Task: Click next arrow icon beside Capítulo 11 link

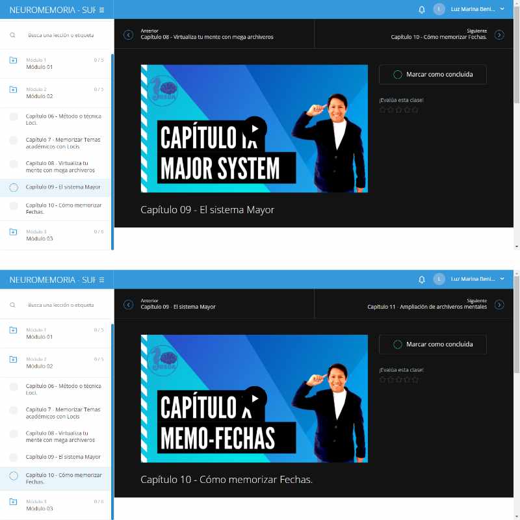Action: pos(499,304)
